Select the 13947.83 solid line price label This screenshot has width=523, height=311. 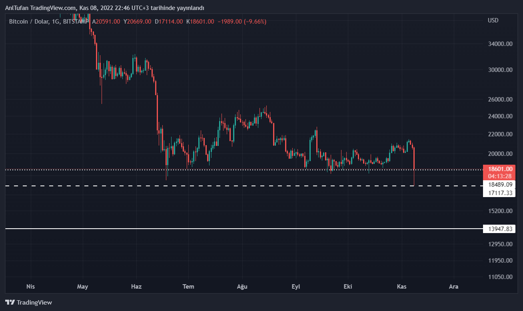[500, 229]
